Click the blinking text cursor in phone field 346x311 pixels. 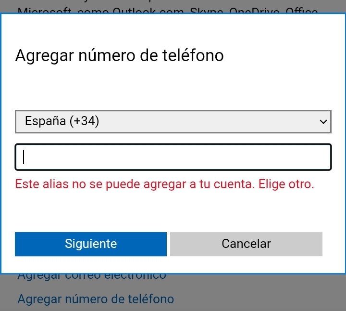tap(24, 157)
